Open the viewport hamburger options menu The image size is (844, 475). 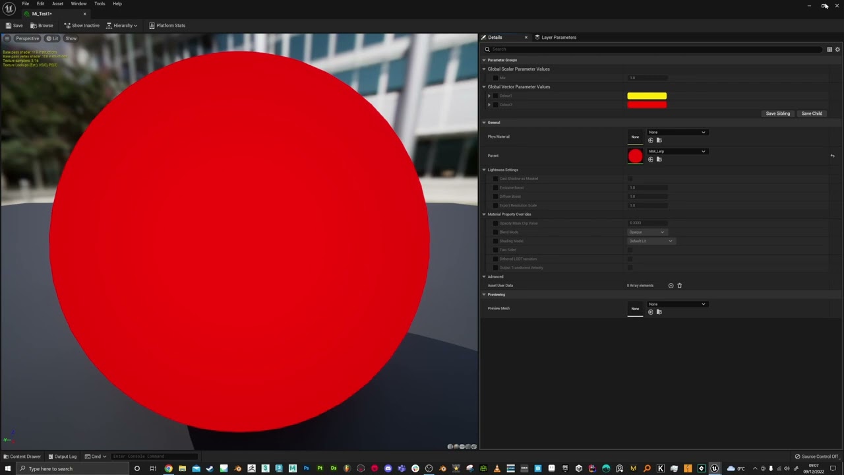pyautogui.click(x=7, y=38)
